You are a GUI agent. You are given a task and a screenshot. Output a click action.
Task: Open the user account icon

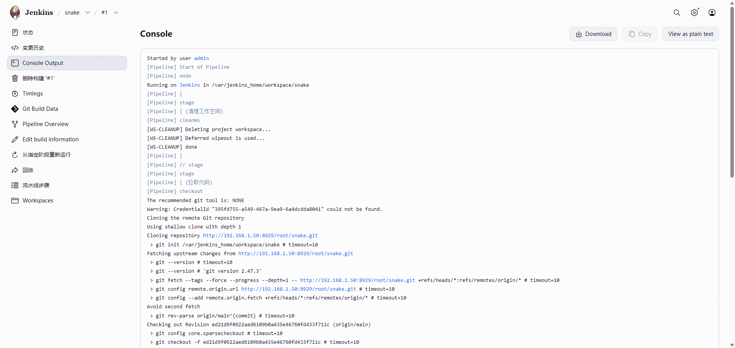(712, 13)
